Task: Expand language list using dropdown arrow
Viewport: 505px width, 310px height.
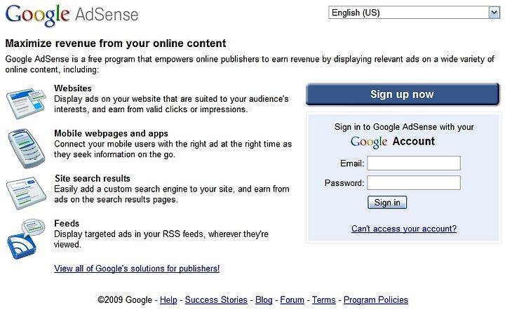Action: [494, 13]
